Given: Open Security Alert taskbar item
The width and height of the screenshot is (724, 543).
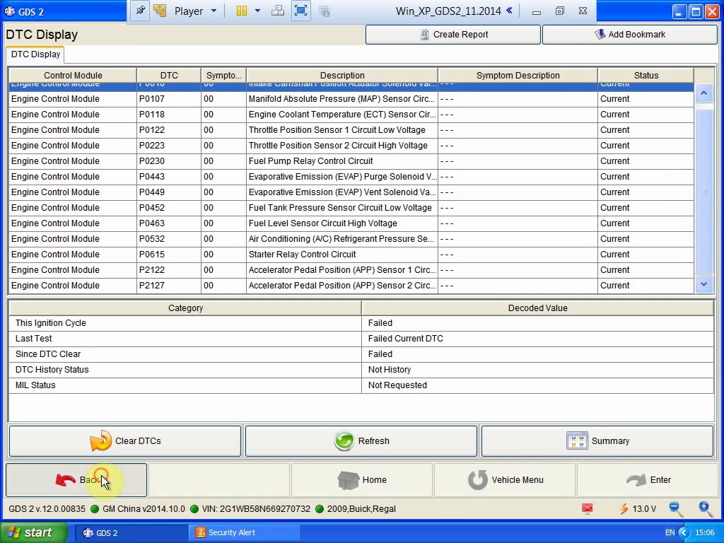Looking at the screenshot, I should point(245,533).
